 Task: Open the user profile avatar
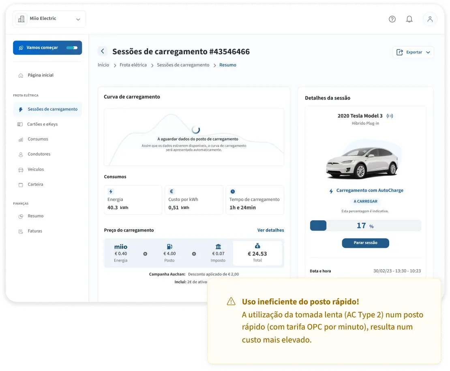pos(430,19)
